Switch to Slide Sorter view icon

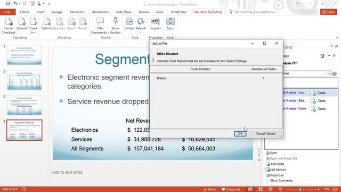[x=261, y=189]
